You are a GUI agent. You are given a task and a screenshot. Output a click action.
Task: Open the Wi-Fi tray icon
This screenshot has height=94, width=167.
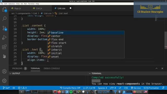115,92
